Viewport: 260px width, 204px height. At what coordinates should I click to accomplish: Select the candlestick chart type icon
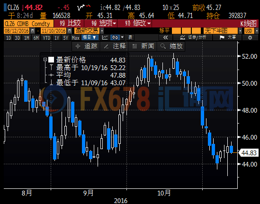point(115,37)
